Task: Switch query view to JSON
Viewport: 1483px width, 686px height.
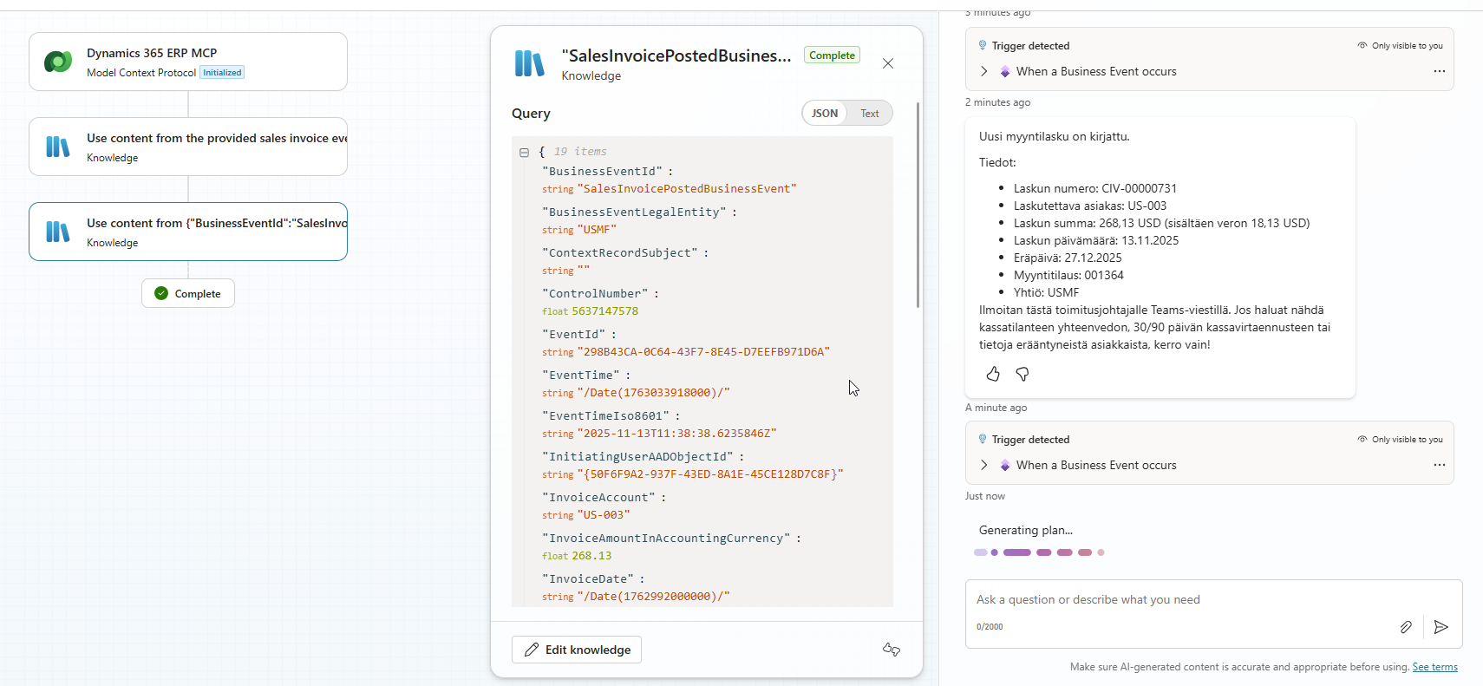Action: (824, 114)
